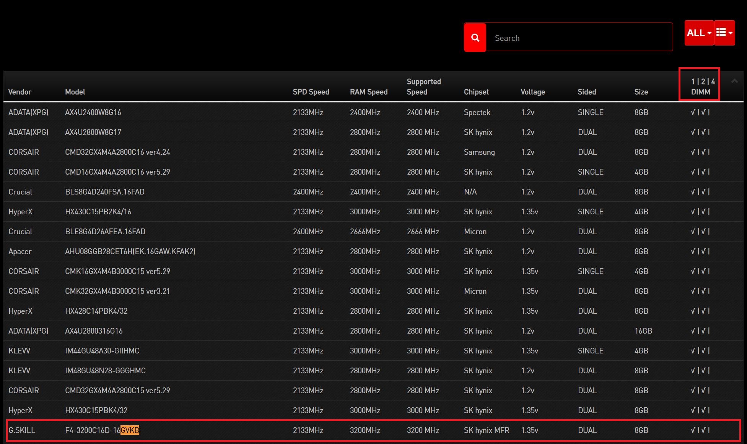Click the Micron chipset in BLE8G4D26AFEA row
Image resolution: width=747 pixels, height=444 pixels.
(475, 232)
